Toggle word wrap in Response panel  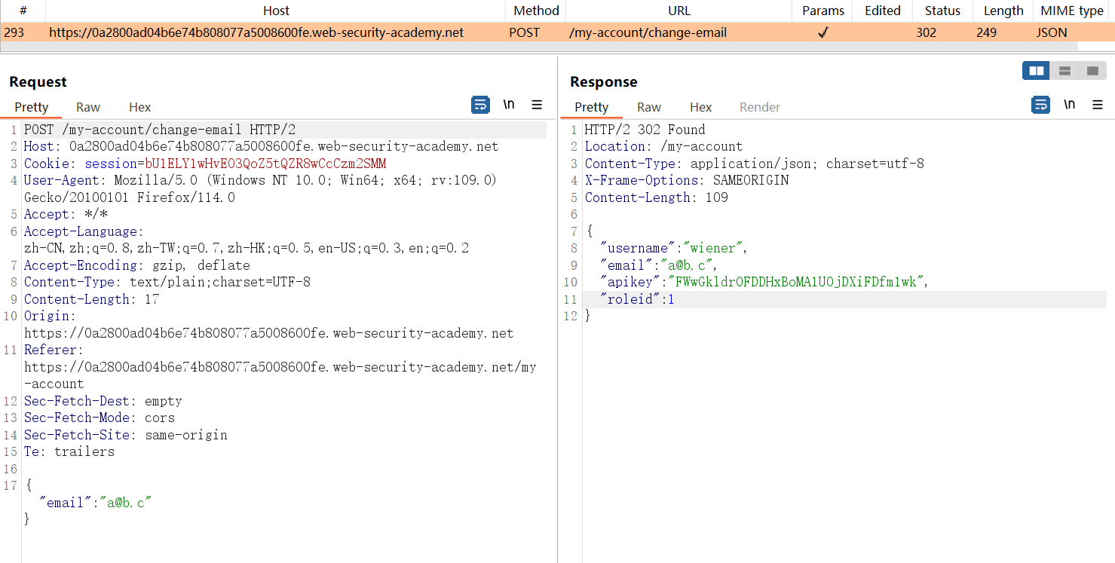1040,105
